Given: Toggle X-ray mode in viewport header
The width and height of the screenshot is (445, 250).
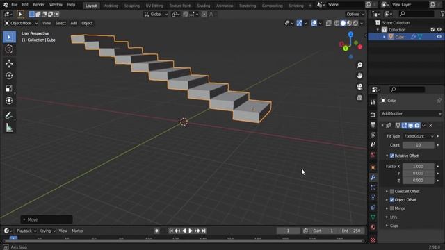Looking at the screenshot, I should (328, 23).
